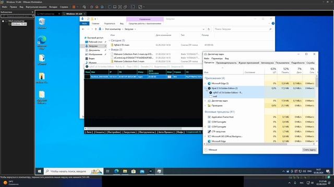
Task: Switch to the Автозагрузка tab
Action: point(267,63)
